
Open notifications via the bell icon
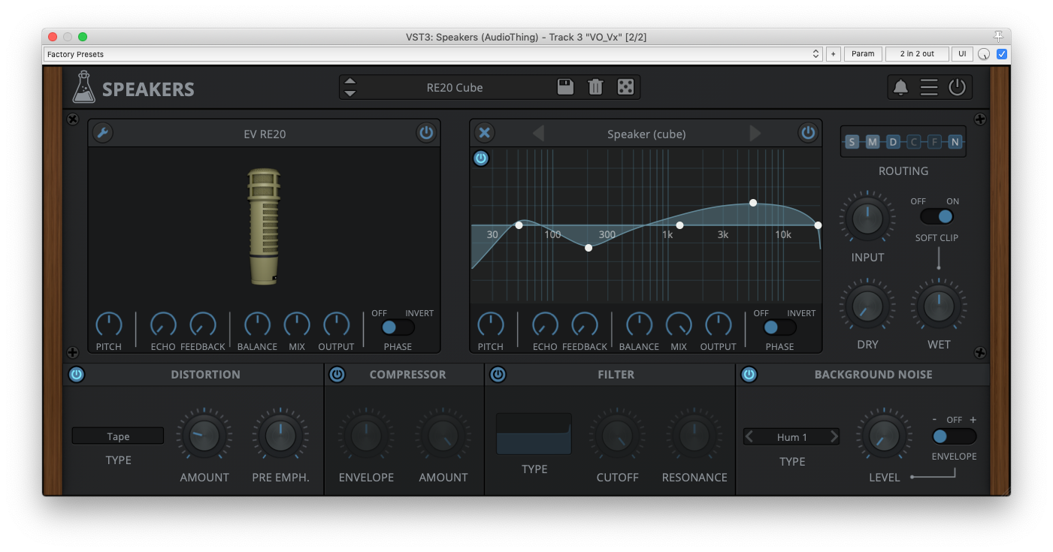pos(901,86)
